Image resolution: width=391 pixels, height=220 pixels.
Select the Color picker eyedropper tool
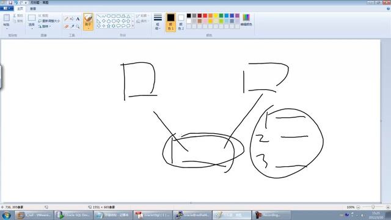pos(72,26)
